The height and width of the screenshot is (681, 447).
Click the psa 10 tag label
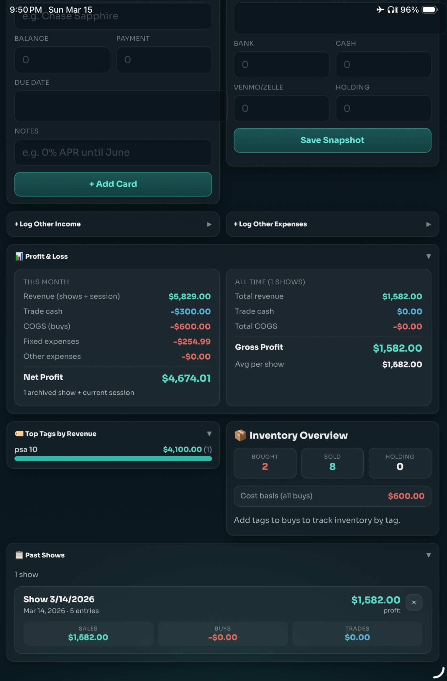click(x=26, y=449)
